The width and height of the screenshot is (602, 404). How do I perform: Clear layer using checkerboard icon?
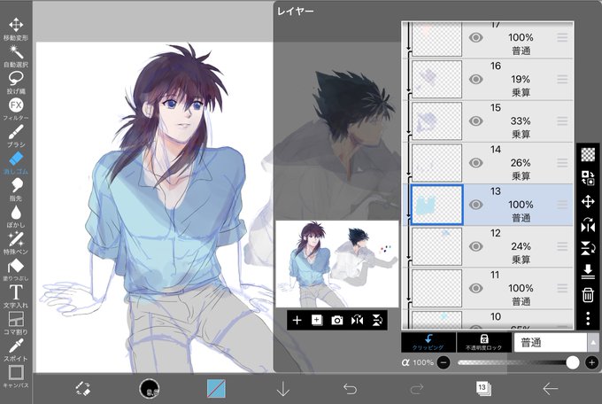click(588, 154)
